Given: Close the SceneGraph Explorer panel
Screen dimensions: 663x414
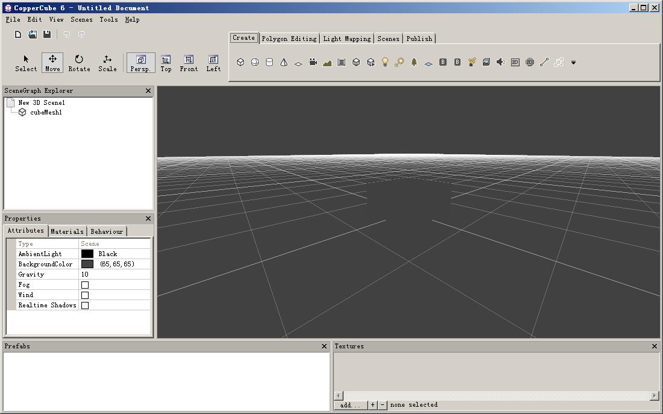Looking at the screenshot, I should (148, 91).
